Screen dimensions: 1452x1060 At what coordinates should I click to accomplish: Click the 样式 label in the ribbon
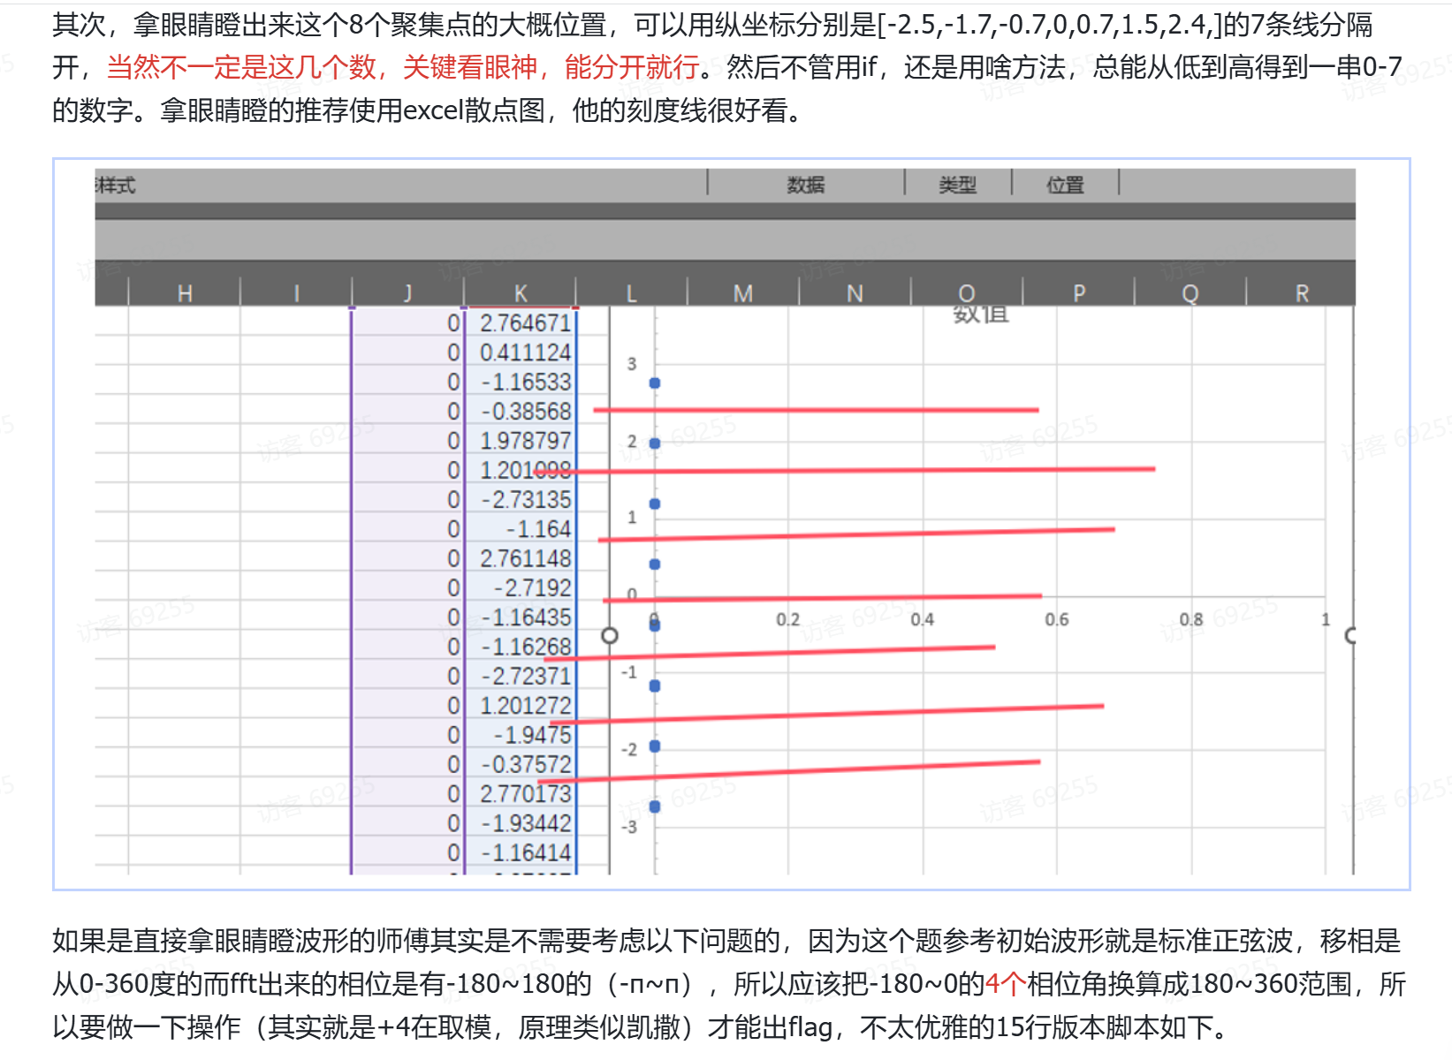[116, 185]
